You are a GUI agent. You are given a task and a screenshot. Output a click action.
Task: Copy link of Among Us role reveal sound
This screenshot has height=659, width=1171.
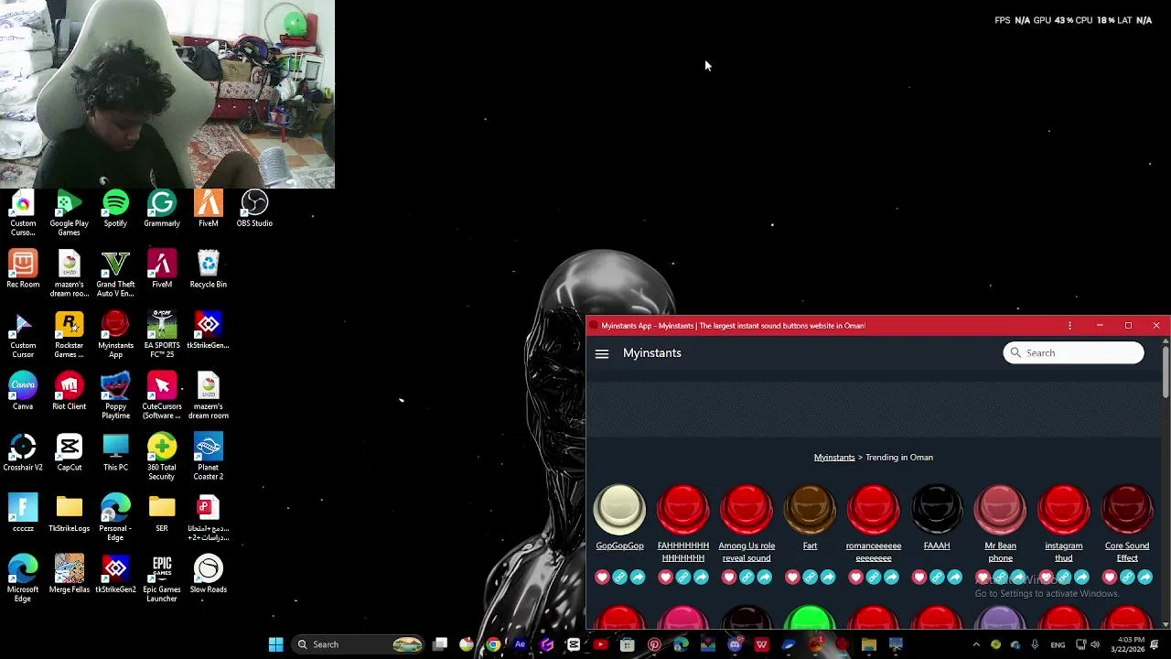point(747,577)
